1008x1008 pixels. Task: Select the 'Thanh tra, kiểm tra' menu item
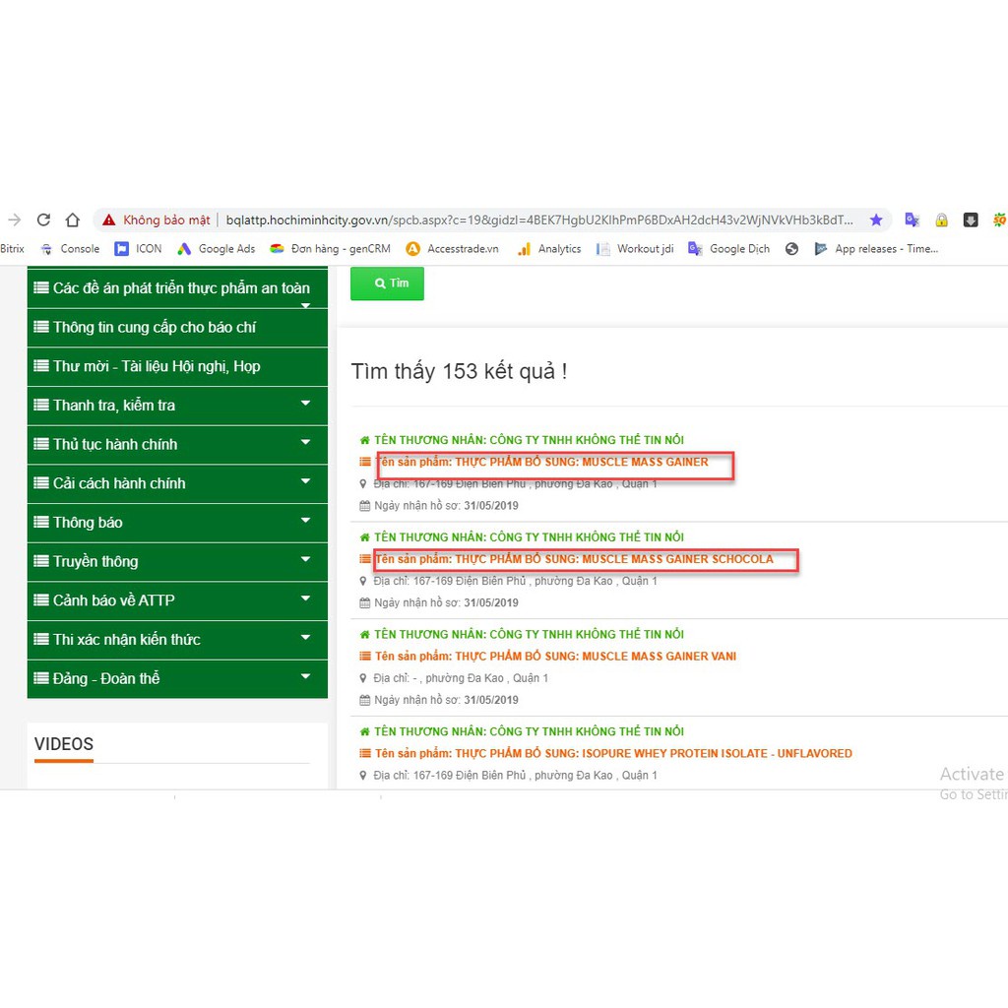pyautogui.click(x=177, y=405)
